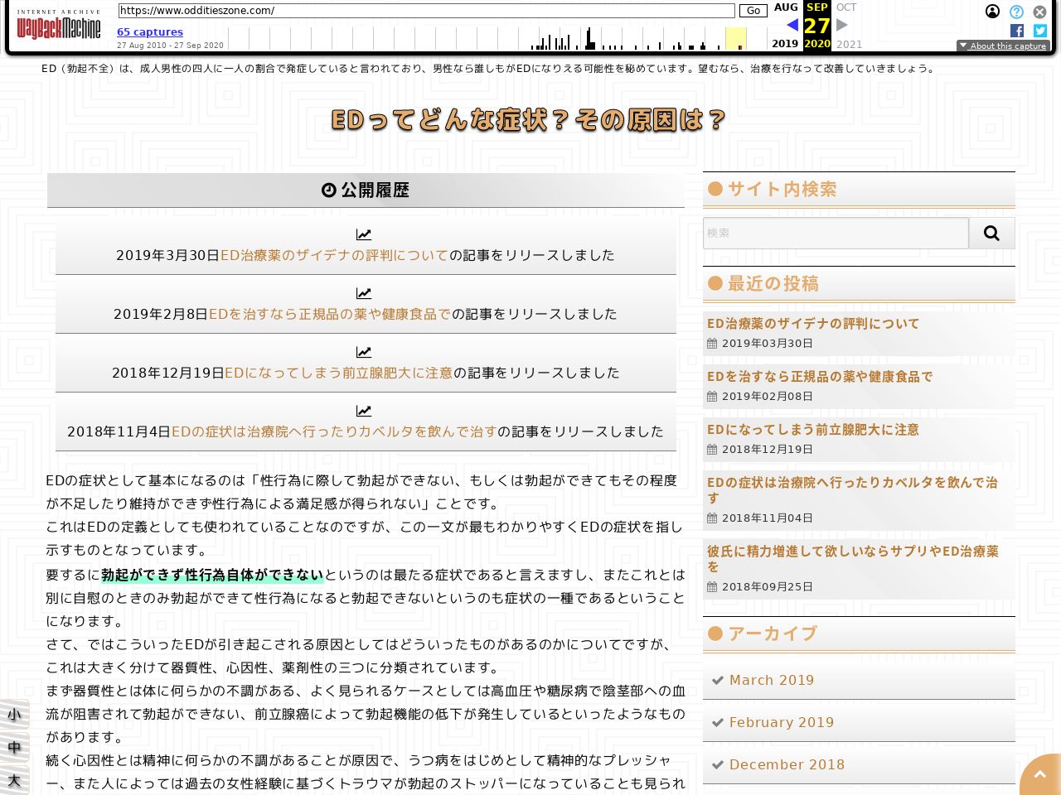Open the Wayback user account icon
The height and width of the screenshot is (795, 1061).
[x=992, y=12]
